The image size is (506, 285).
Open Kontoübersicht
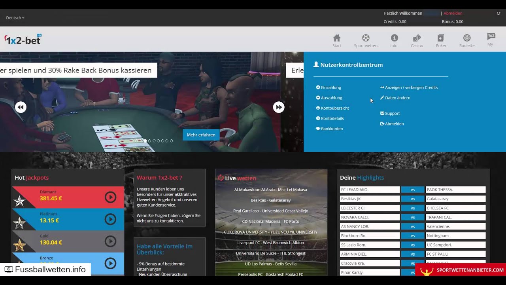coord(332,108)
